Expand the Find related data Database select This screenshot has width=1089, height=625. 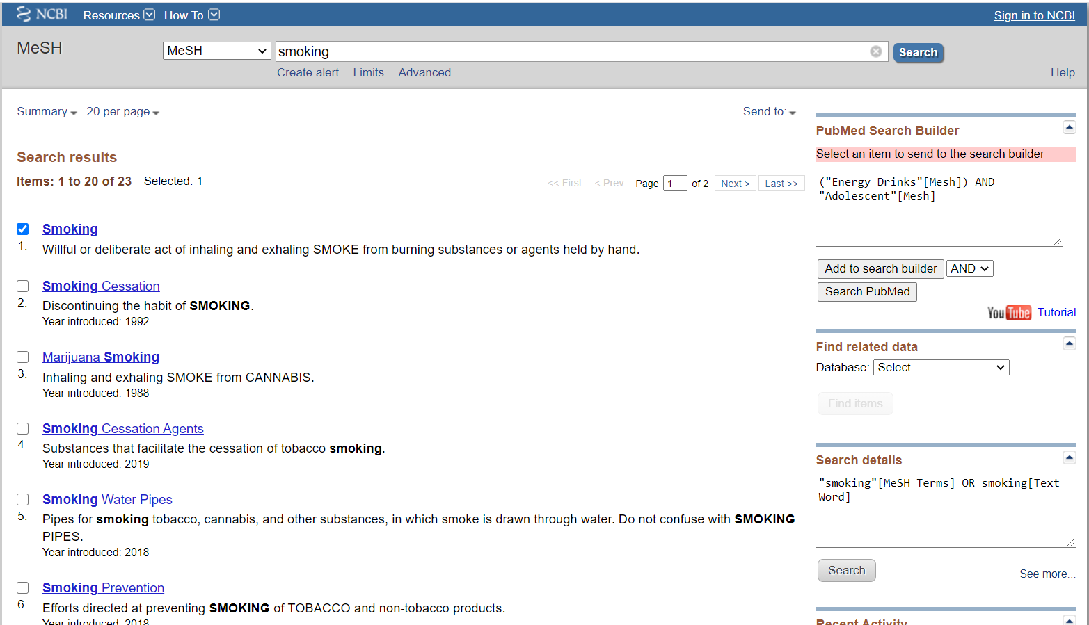pos(941,368)
